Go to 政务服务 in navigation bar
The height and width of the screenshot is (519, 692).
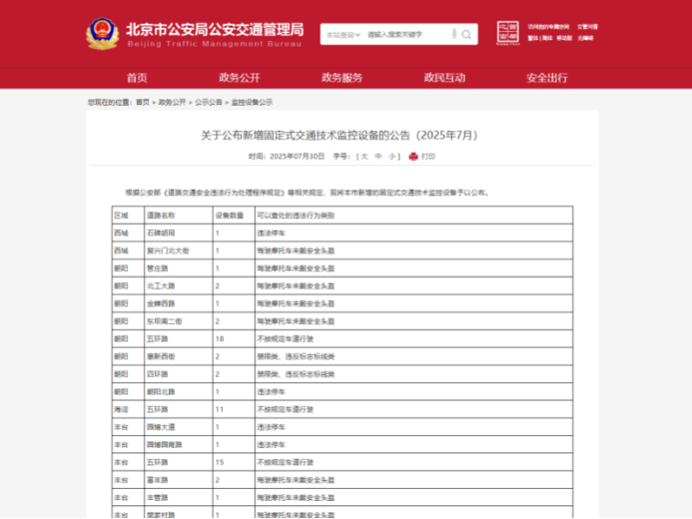click(341, 78)
